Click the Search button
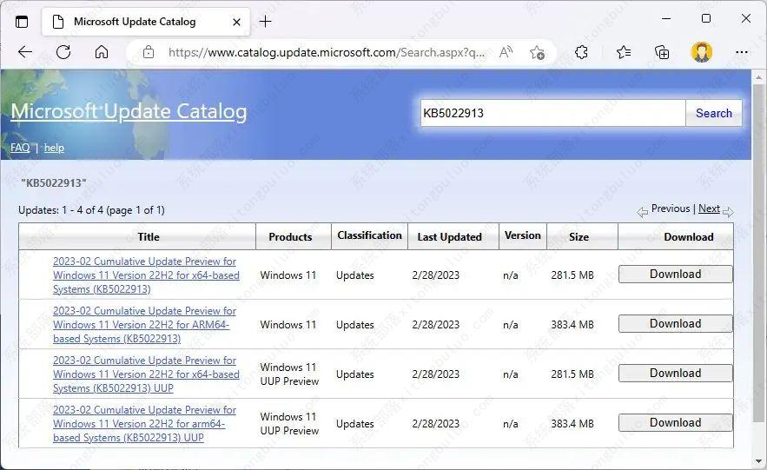The image size is (767, 470). pyautogui.click(x=713, y=113)
